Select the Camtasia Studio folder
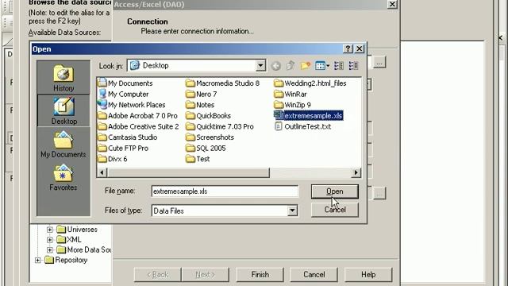The height and width of the screenshot is (286, 508). click(x=128, y=137)
